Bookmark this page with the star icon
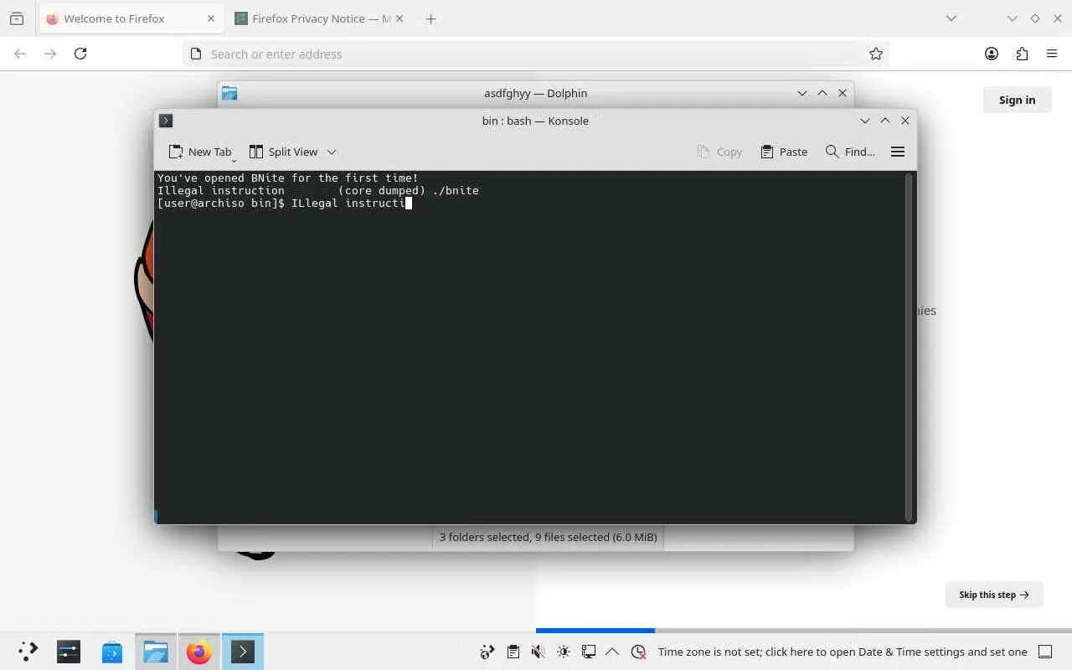 tap(876, 54)
